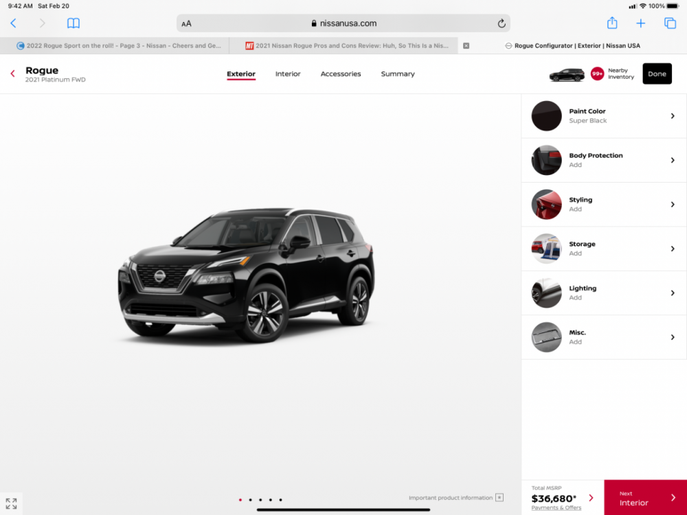Switch to the Interior tab
The width and height of the screenshot is (687, 515).
pyautogui.click(x=288, y=74)
